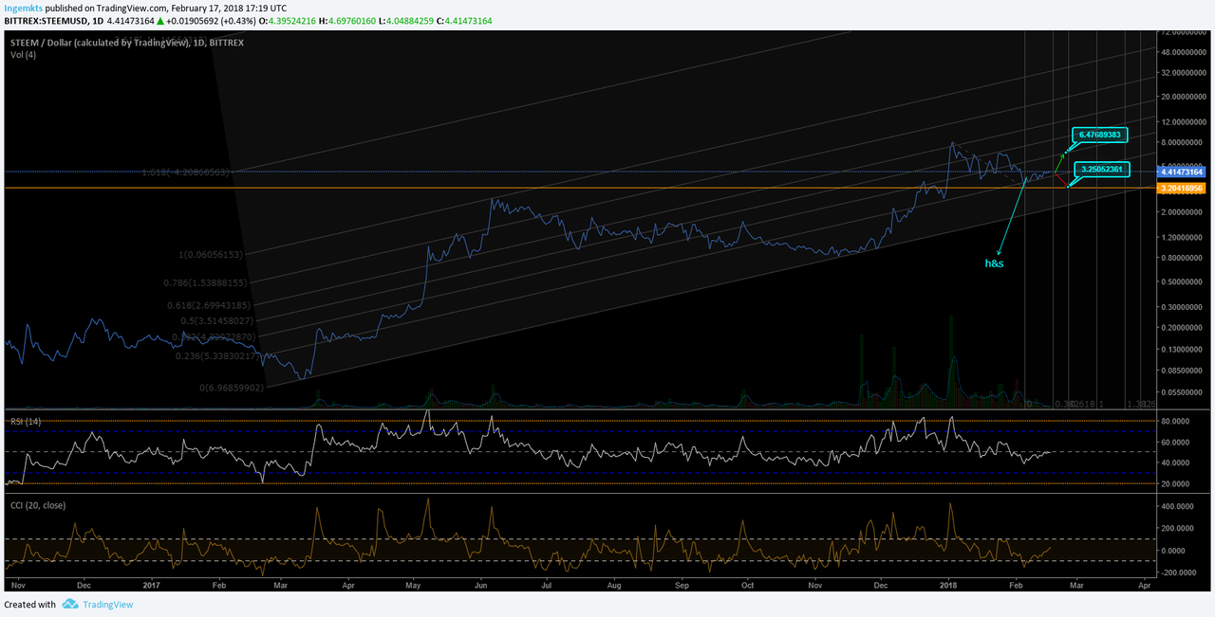Click the 4.41473164 current price tag
Image resolution: width=1215 pixels, height=617 pixels.
(x=1181, y=172)
